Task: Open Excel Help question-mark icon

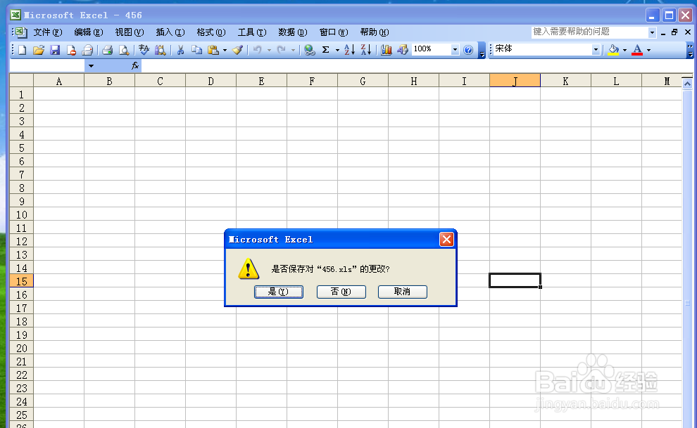Action: point(468,50)
